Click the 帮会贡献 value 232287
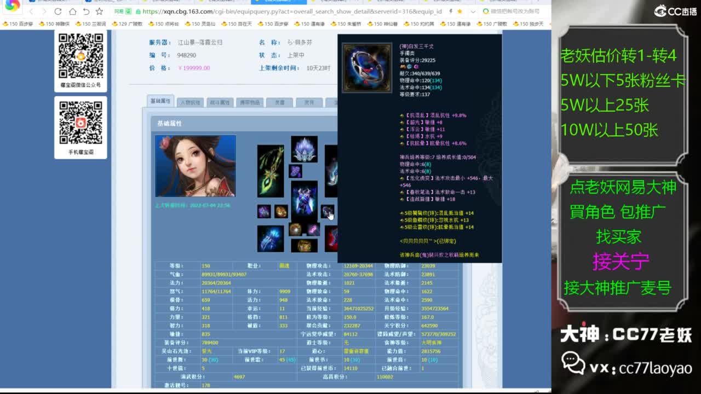The image size is (701, 394). 352,326
